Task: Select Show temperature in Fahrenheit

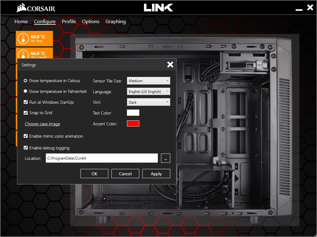Action: pyautogui.click(x=25, y=91)
